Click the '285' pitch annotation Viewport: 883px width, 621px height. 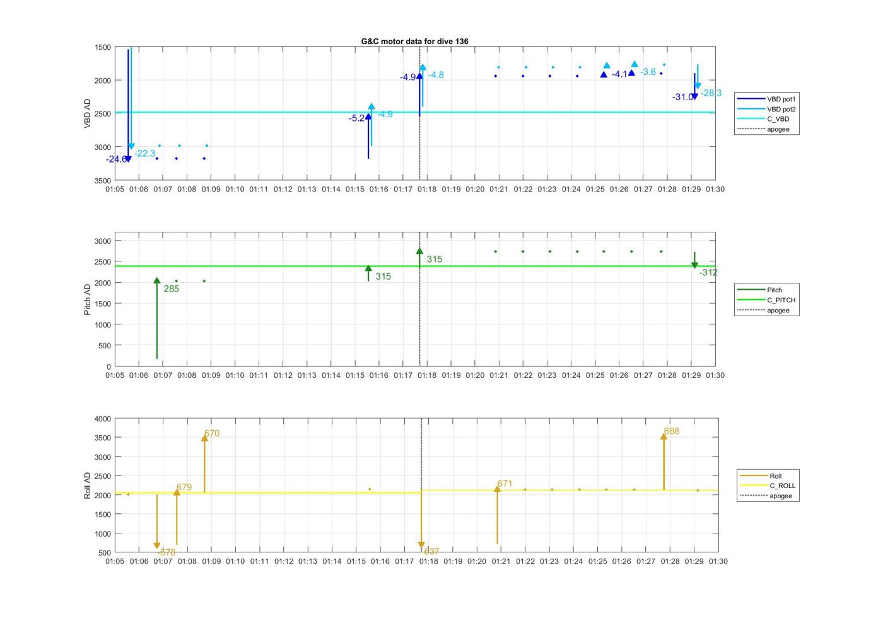[171, 289]
